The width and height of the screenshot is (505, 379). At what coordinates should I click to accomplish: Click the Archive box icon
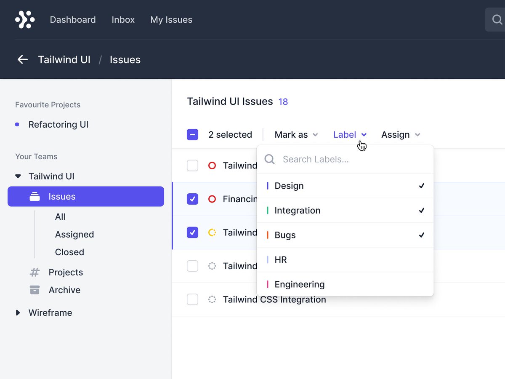(x=35, y=290)
